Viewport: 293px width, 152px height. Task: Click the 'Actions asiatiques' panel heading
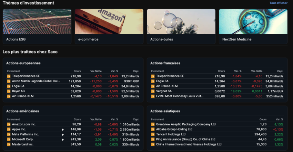165,111
